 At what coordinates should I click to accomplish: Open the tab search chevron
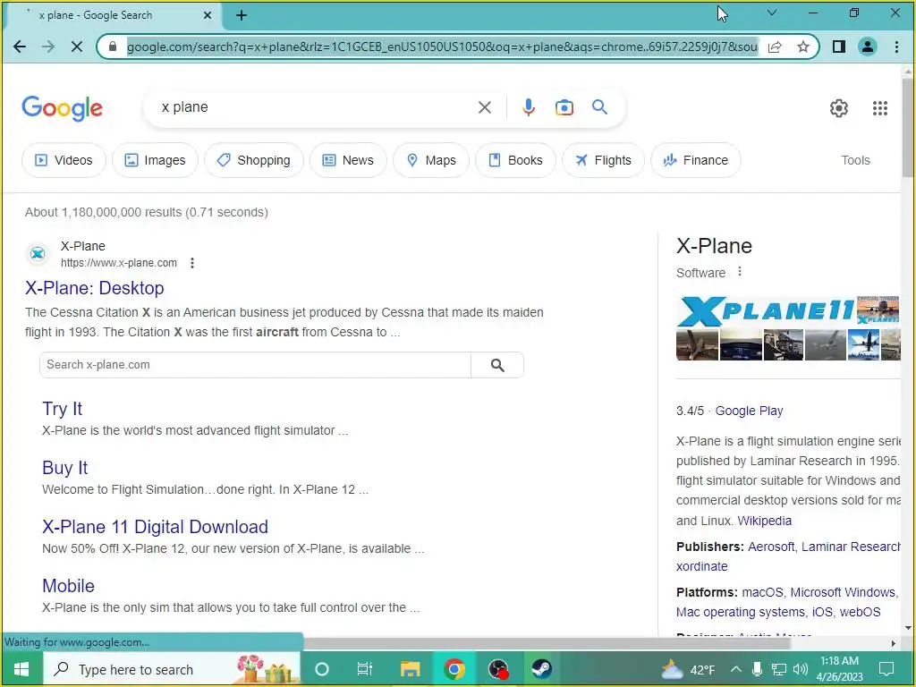772,13
